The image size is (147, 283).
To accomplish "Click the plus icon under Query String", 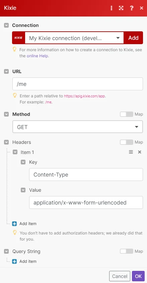I will point(14,261).
